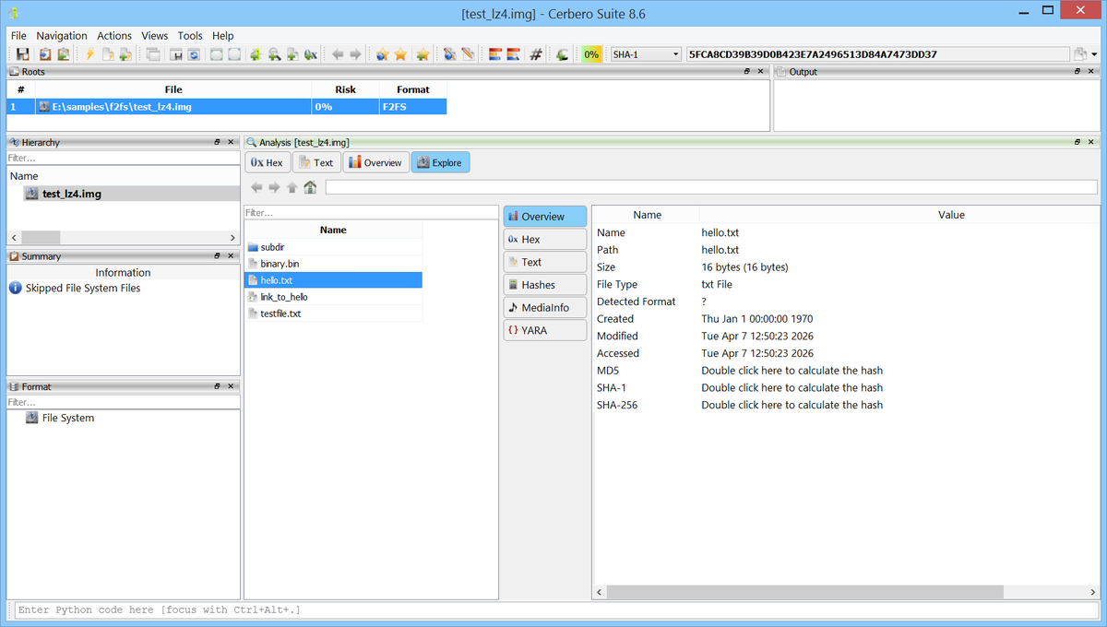Toggle the Explore analysis view button
Screen dimensions: 1107x627
click(440, 162)
